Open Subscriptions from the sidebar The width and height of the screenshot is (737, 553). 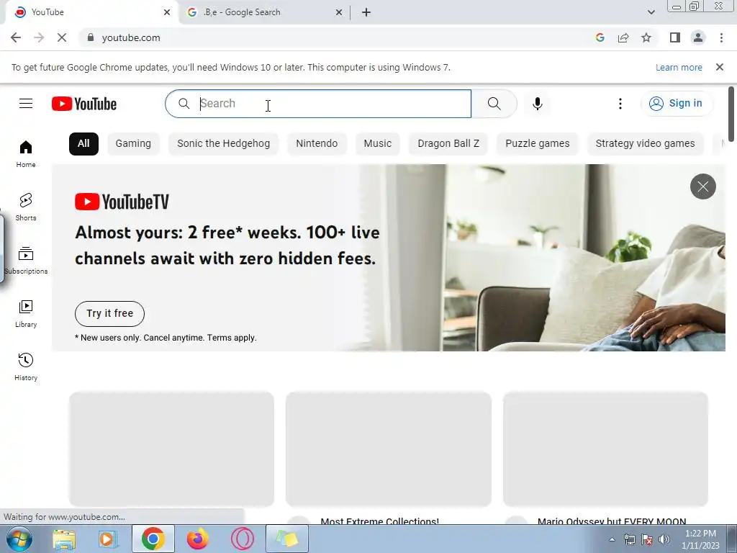coord(26,261)
